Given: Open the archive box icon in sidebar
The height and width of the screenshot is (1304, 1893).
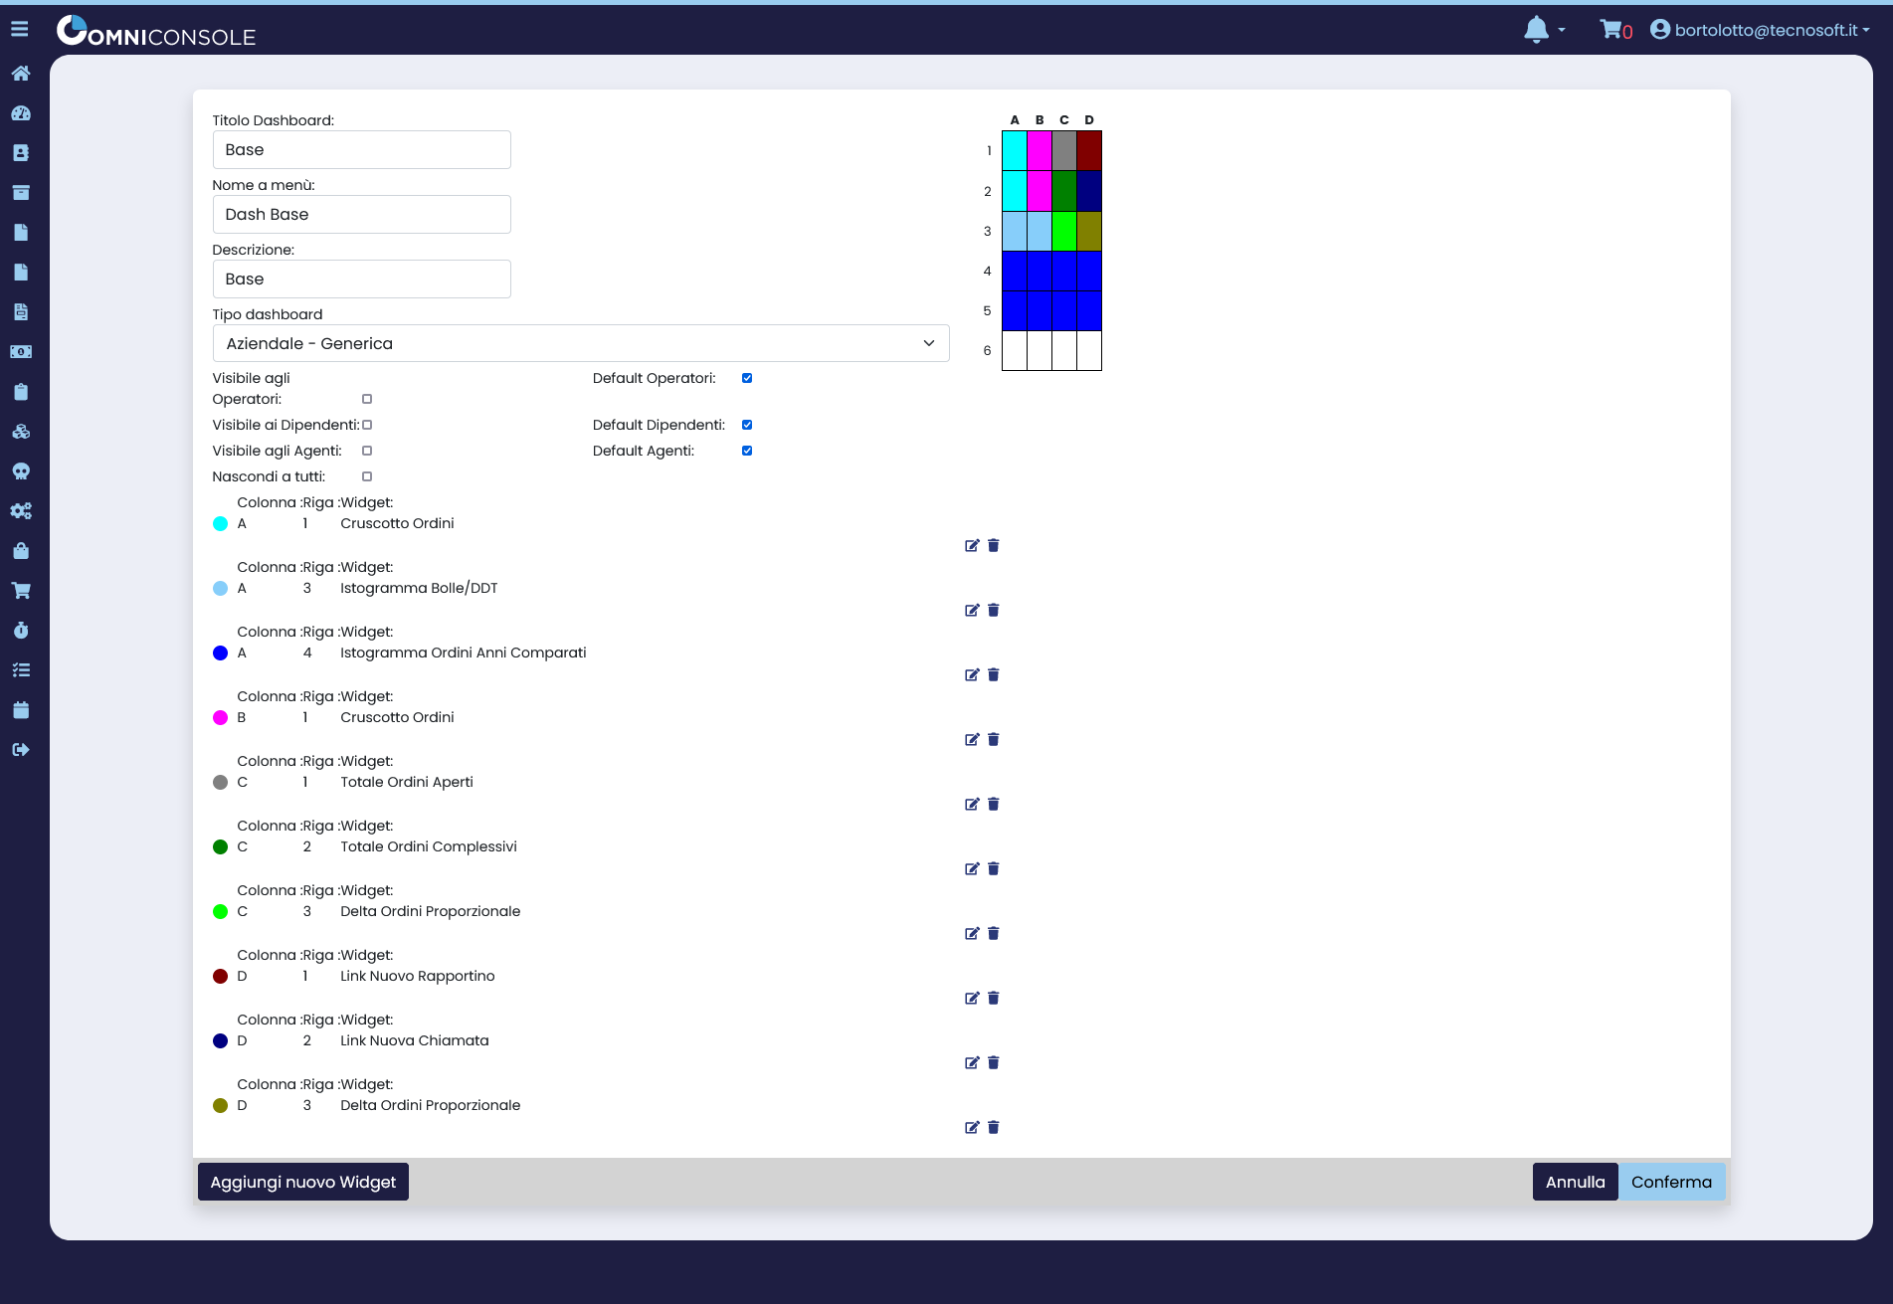Looking at the screenshot, I should (x=21, y=192).
